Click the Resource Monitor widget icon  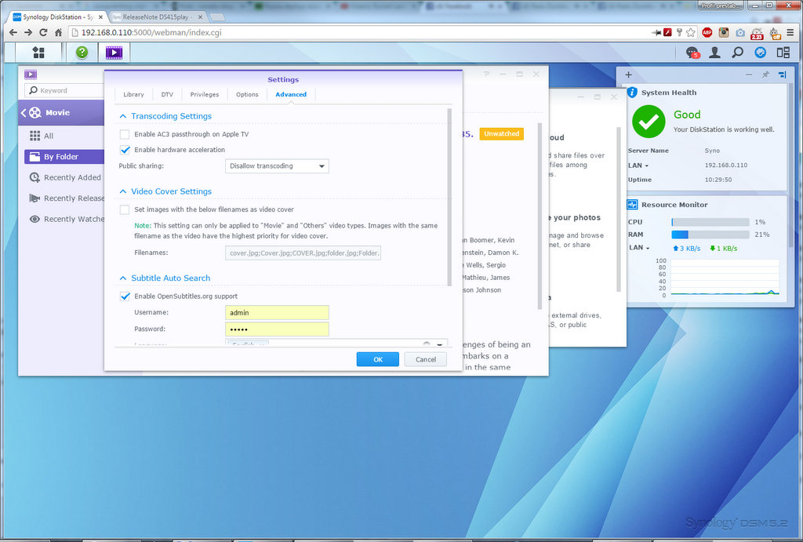click(633, 205)
